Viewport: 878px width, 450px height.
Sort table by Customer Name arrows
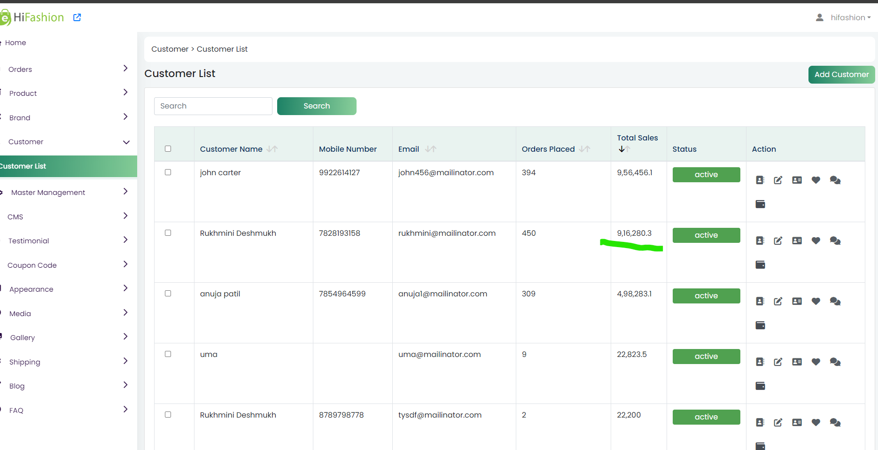(x=272, y=149)
